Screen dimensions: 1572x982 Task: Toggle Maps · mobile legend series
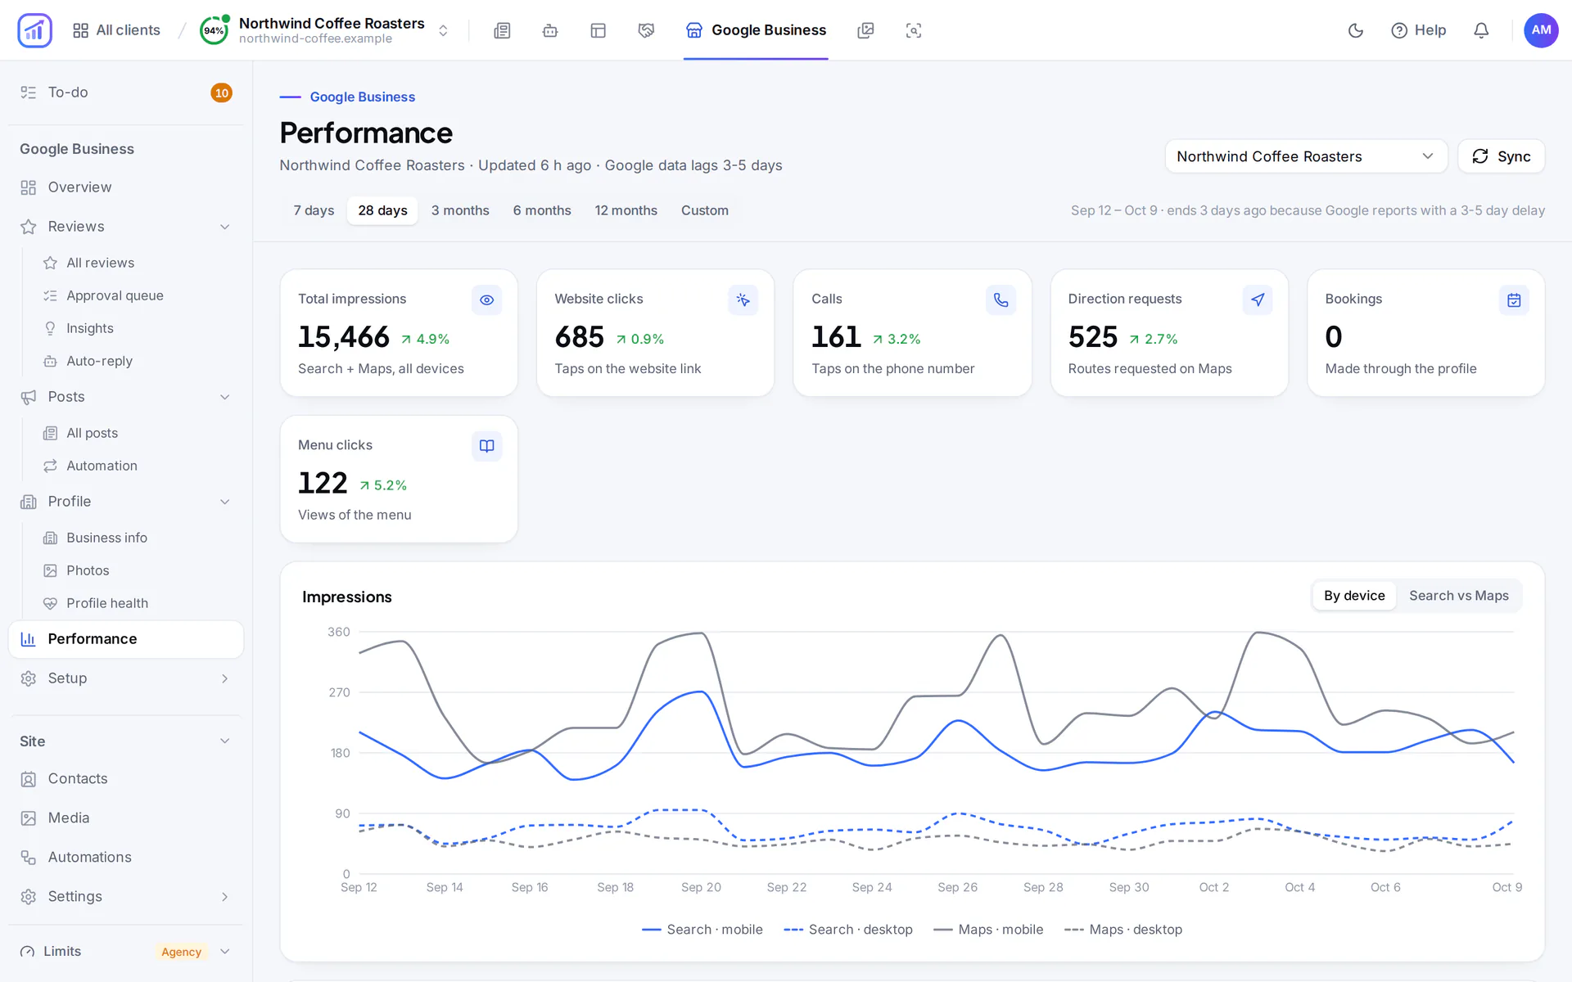(x=988, y=930)
